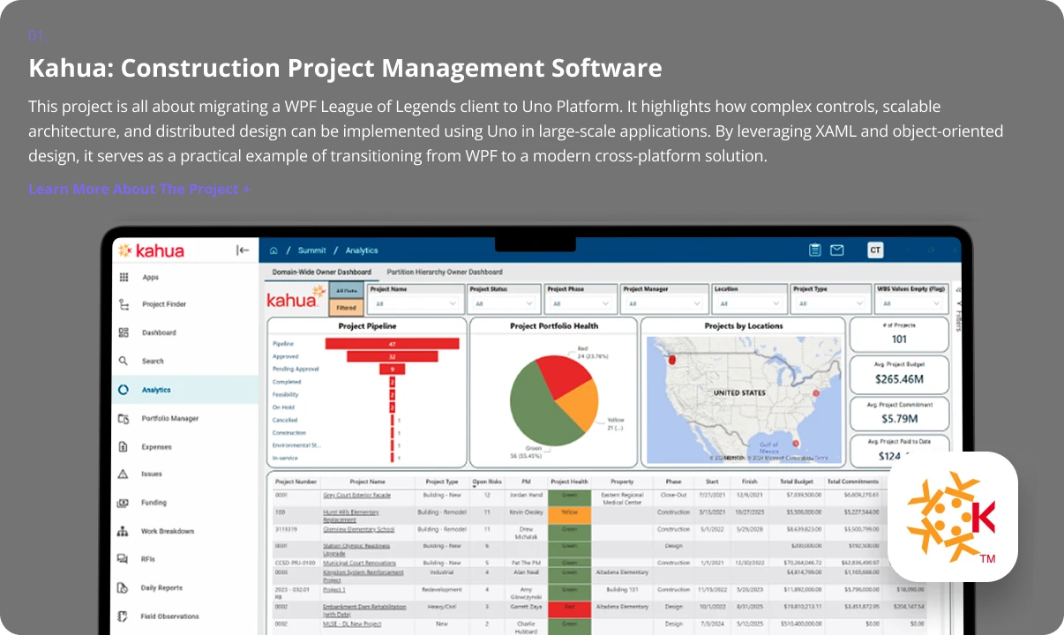
Task: Open Grey Court Exterior Facade project link
Action: click(x=356, y=496)
